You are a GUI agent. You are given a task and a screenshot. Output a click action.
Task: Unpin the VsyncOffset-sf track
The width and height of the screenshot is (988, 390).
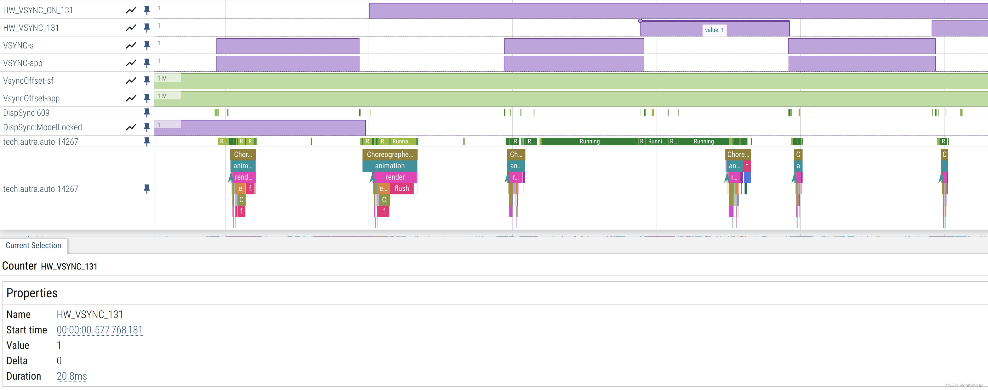click(146, 81)
